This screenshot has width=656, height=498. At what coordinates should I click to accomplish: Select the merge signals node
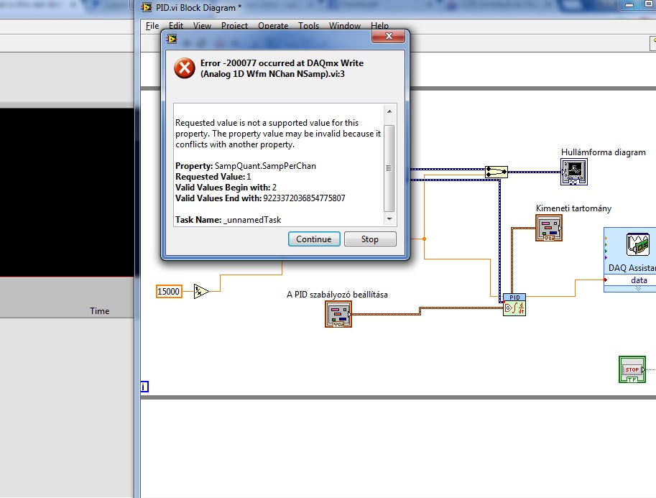[496, 172]
